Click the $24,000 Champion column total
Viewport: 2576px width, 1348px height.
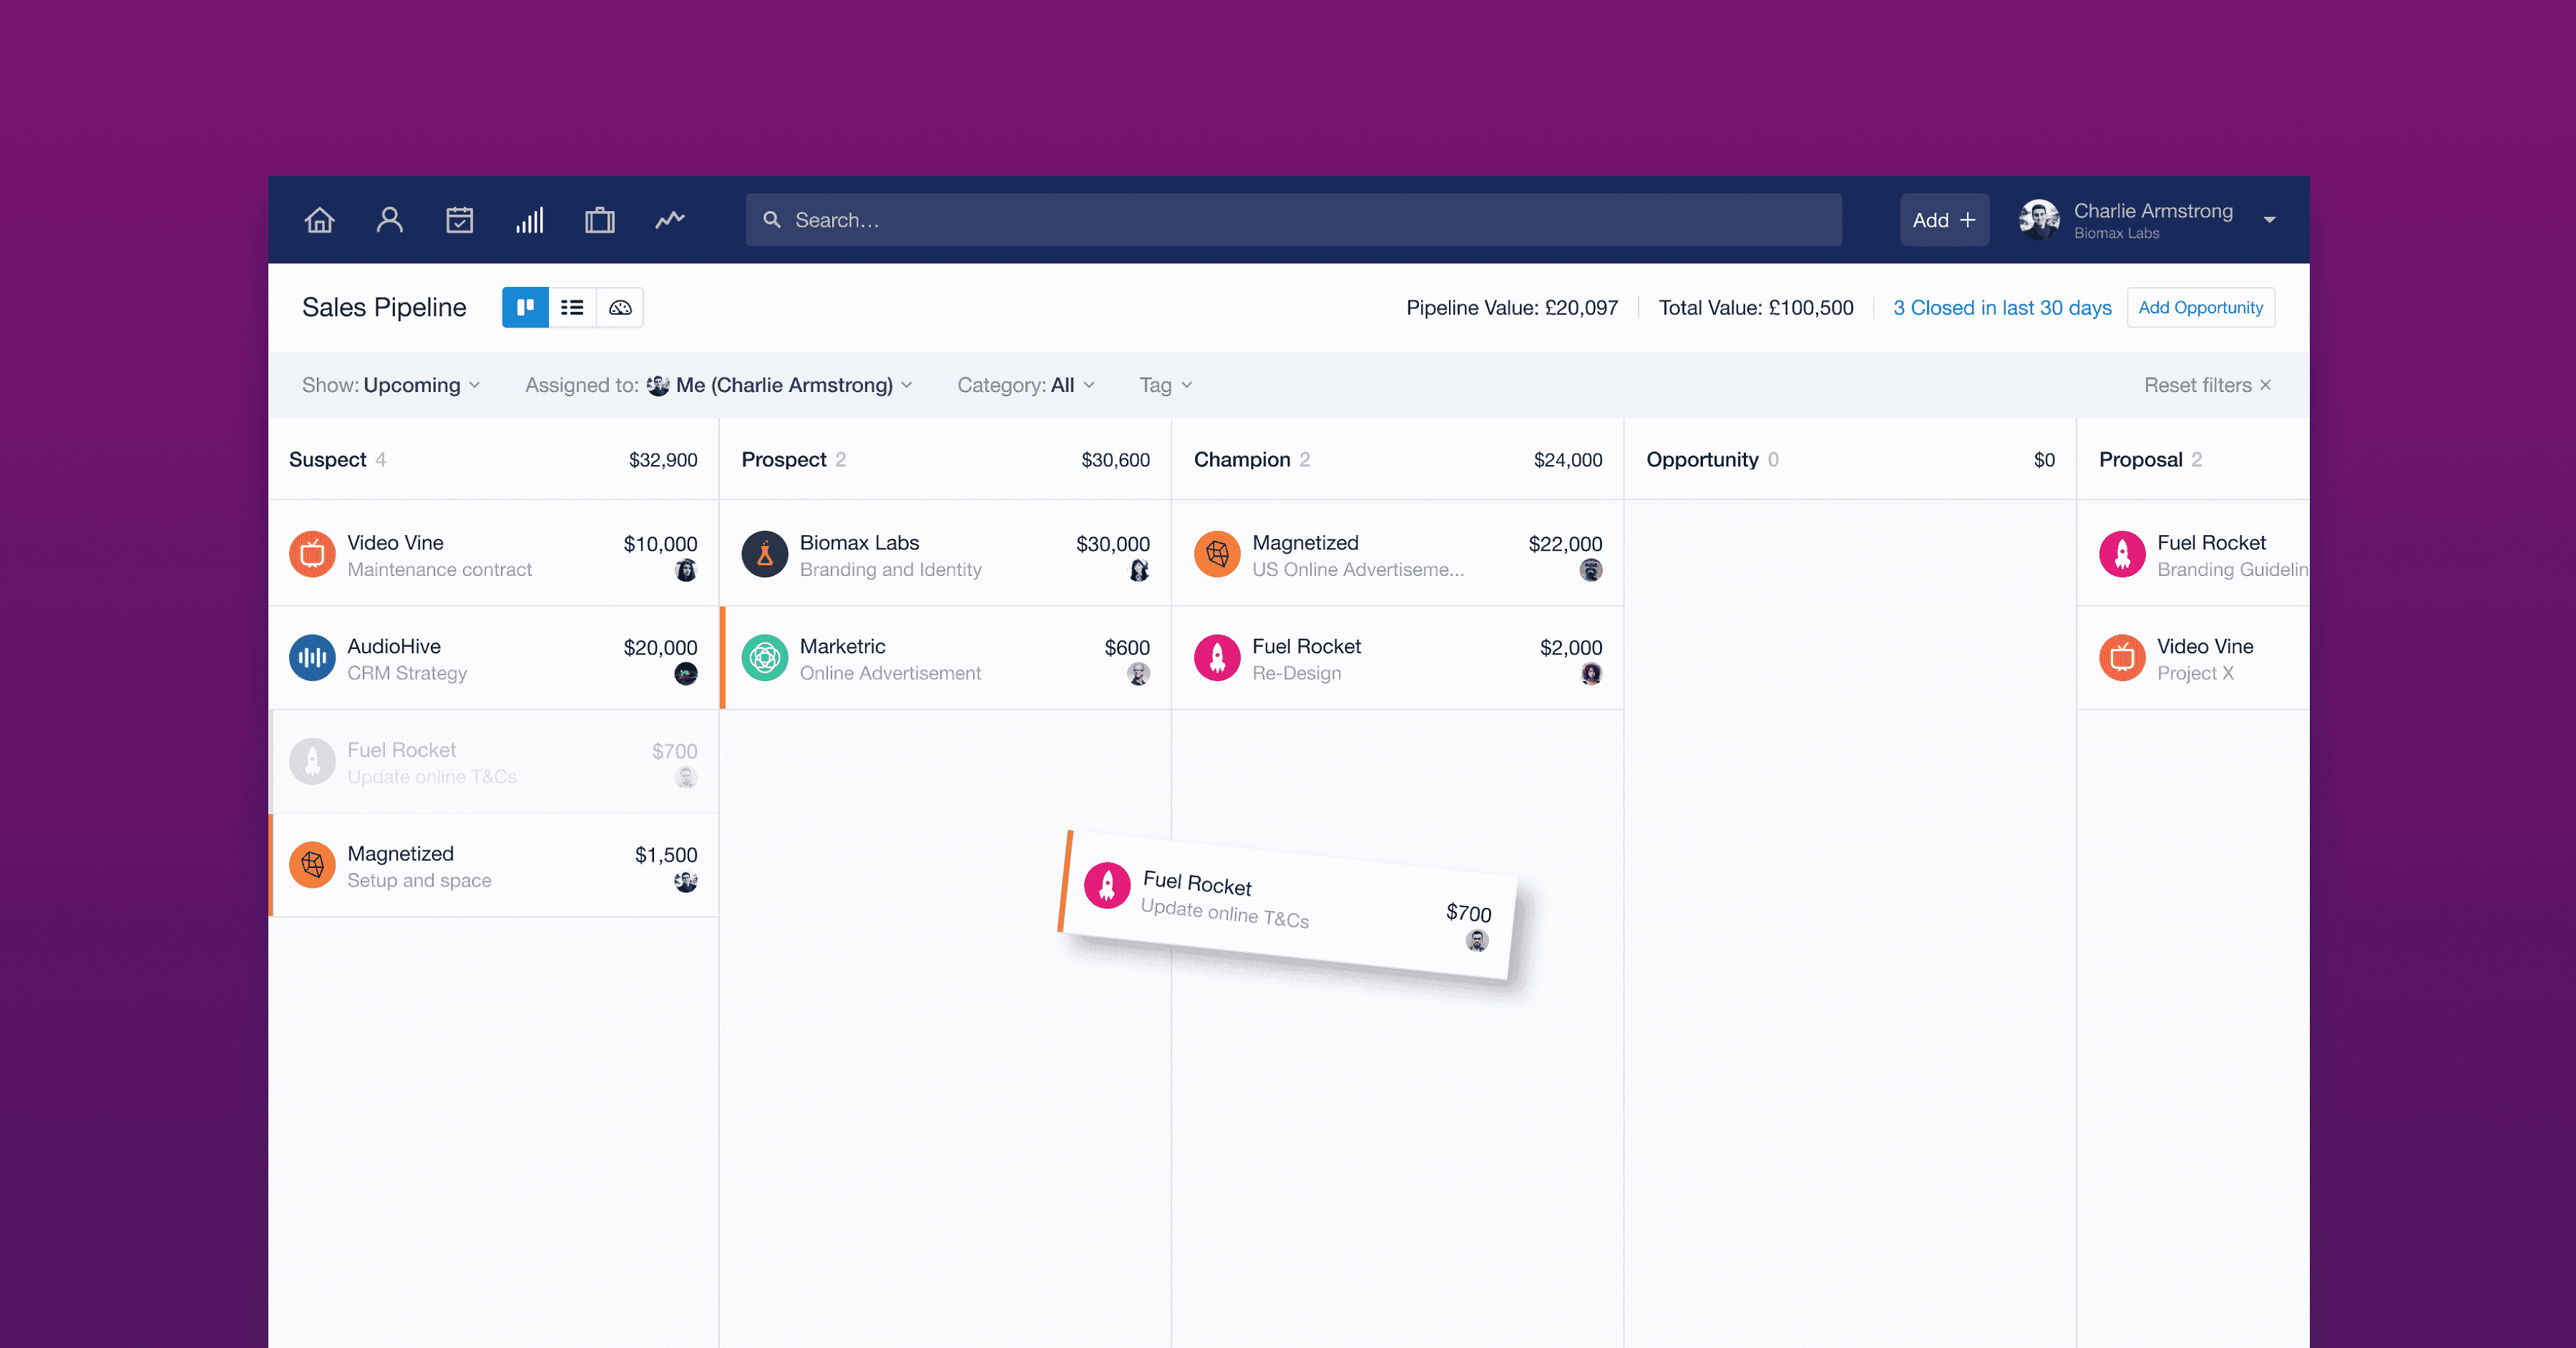(x=1568, y=460)
